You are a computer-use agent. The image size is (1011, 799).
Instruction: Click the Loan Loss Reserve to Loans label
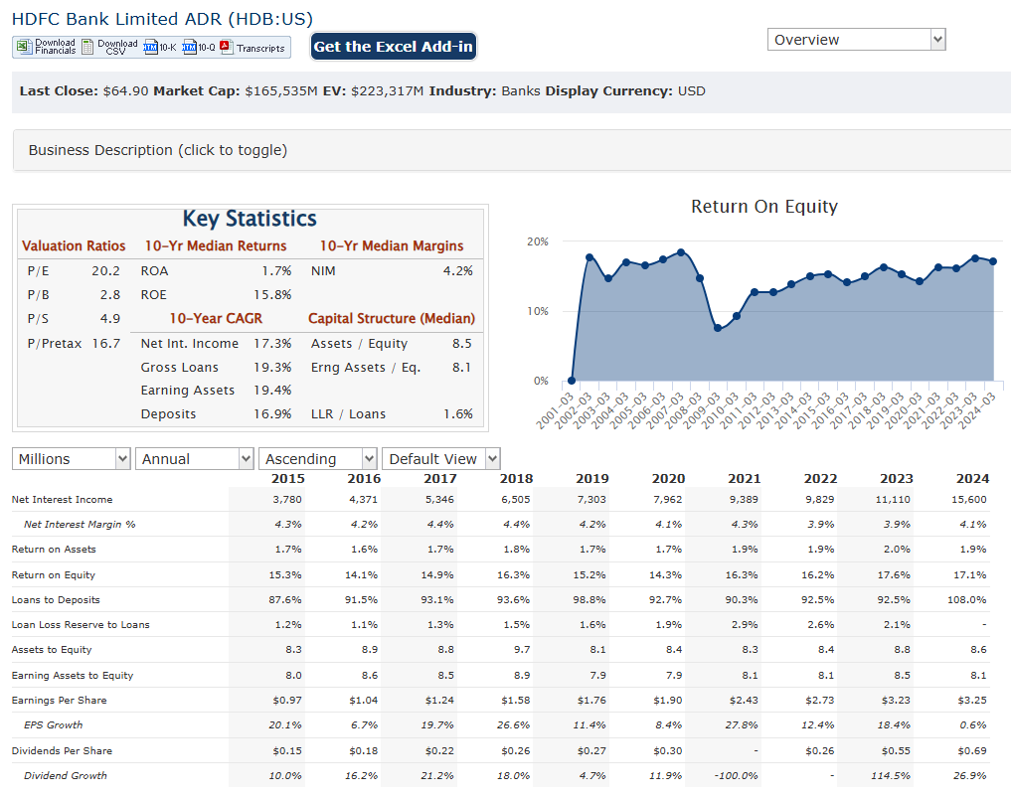pyautogui.click(x=81, y=624)
